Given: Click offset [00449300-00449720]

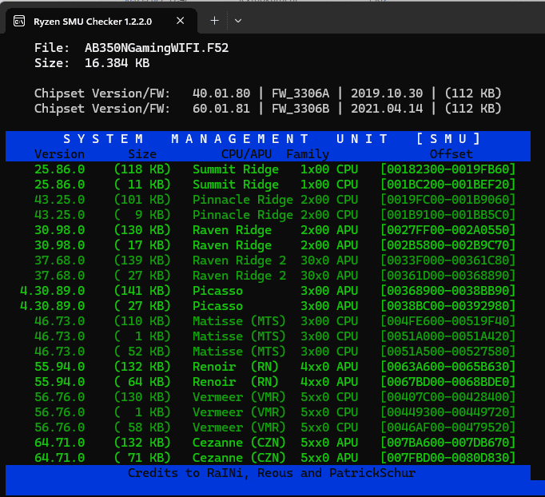Looking at the screenshot, I should [448, 412].
